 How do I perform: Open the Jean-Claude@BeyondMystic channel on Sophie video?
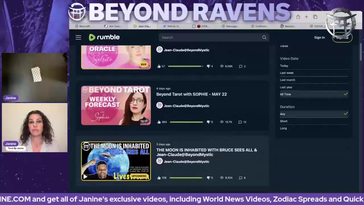187,106
